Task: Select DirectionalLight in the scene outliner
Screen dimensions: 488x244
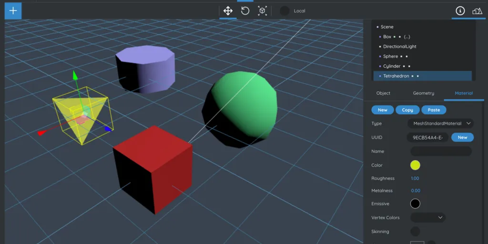Action: pos(399,47)
